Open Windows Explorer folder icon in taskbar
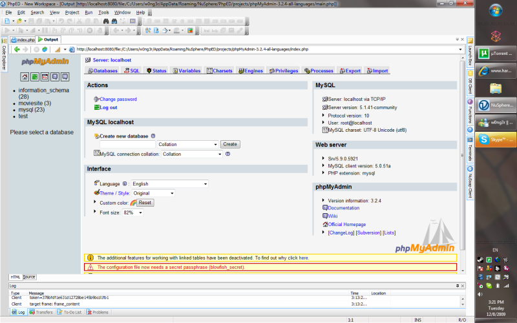The image size is (517, 323). [x=496, y=88]
